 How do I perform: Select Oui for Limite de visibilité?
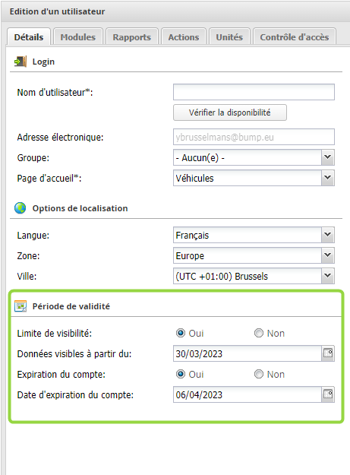pos(181,333)
